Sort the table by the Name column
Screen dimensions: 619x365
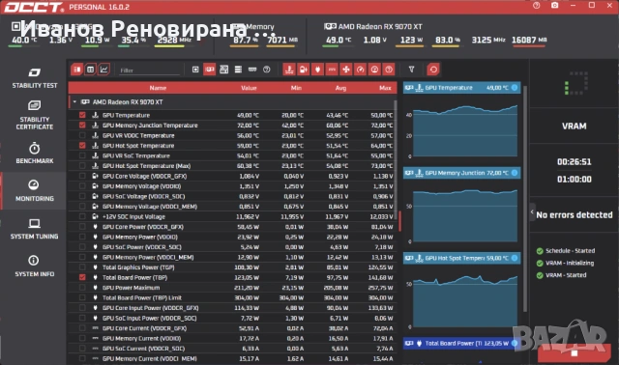tap(158, 88)
